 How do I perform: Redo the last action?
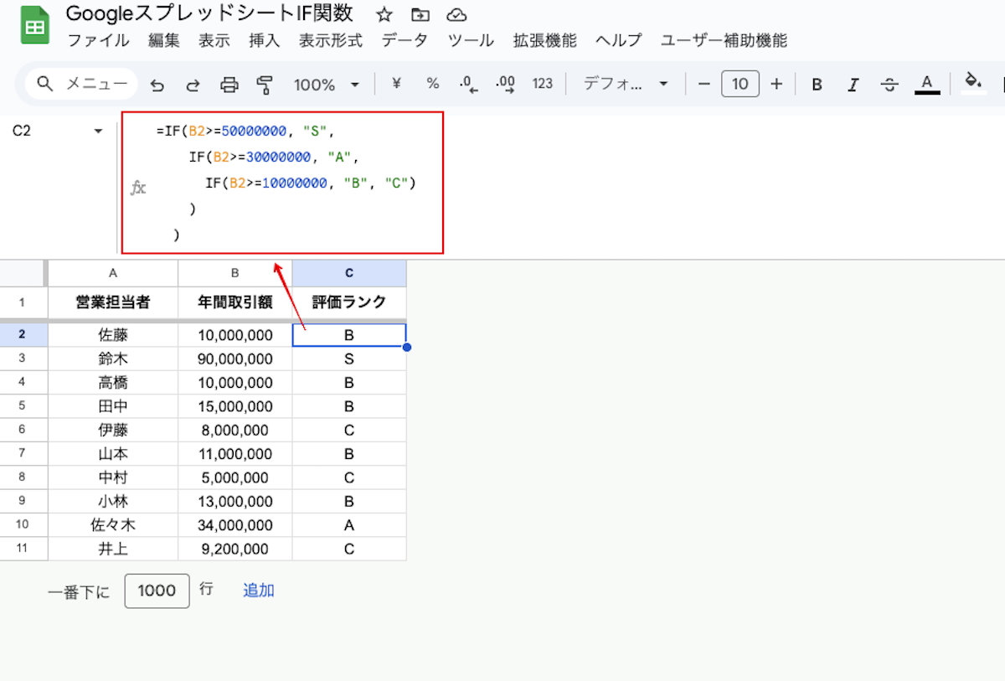[x=193, y=84]
